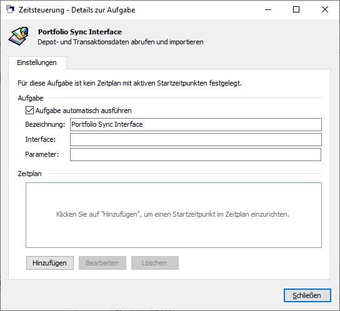Viewport: 340px width, 311px height.
Task: Select the empty Zeitplan list area
Action: tap(174, 215)
